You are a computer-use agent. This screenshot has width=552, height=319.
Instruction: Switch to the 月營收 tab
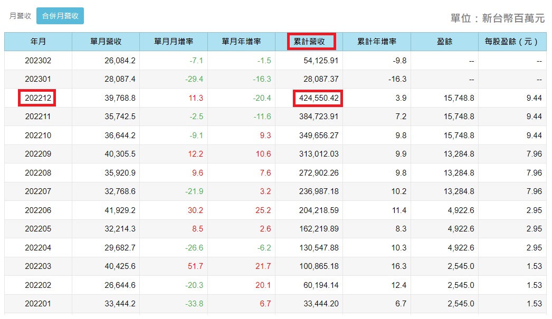(x=20, y=16)
